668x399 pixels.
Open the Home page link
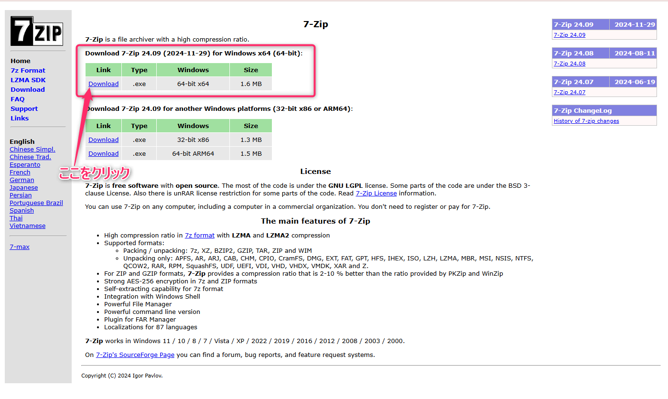click(x=20, y=61)
